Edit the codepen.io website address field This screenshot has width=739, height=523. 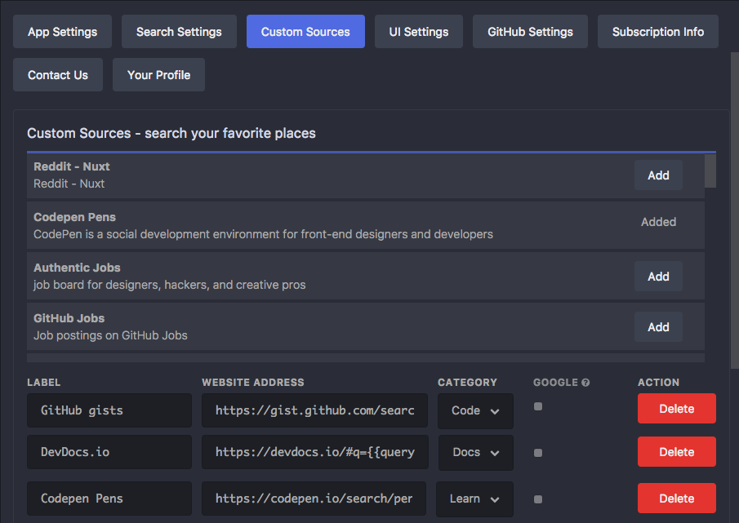314,499
